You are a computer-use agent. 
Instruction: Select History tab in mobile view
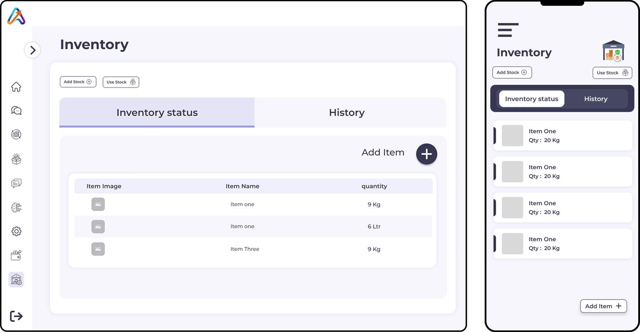coord(596,99)
